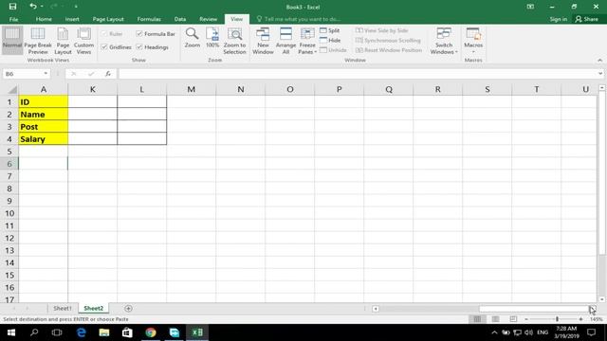The image size is (607, 341).
Task: Open Undo history dropdown arrow
Action: [42, 7]
